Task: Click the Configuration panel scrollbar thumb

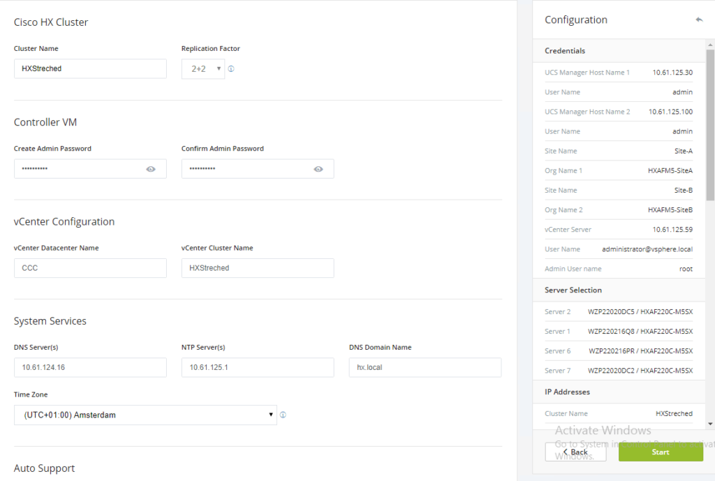Action: [x=710, y=125]
